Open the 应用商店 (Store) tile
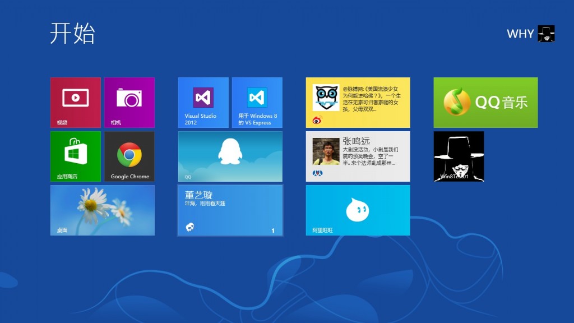 (75, 156)
